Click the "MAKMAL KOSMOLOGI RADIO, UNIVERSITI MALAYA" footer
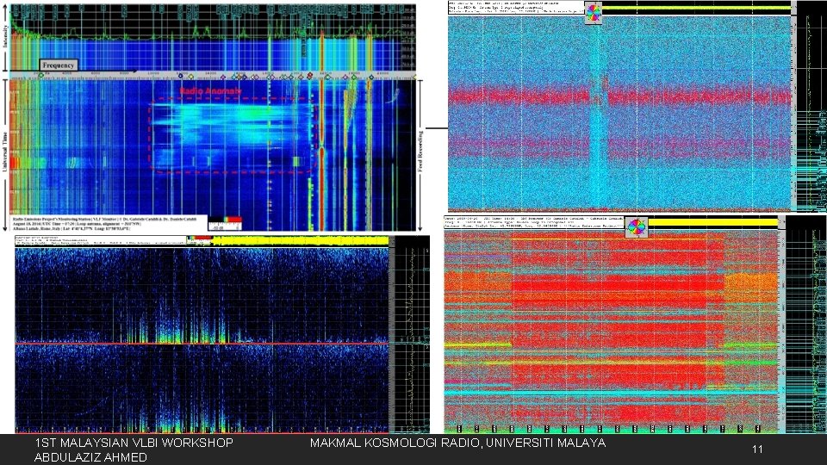 tap(457, 443)
